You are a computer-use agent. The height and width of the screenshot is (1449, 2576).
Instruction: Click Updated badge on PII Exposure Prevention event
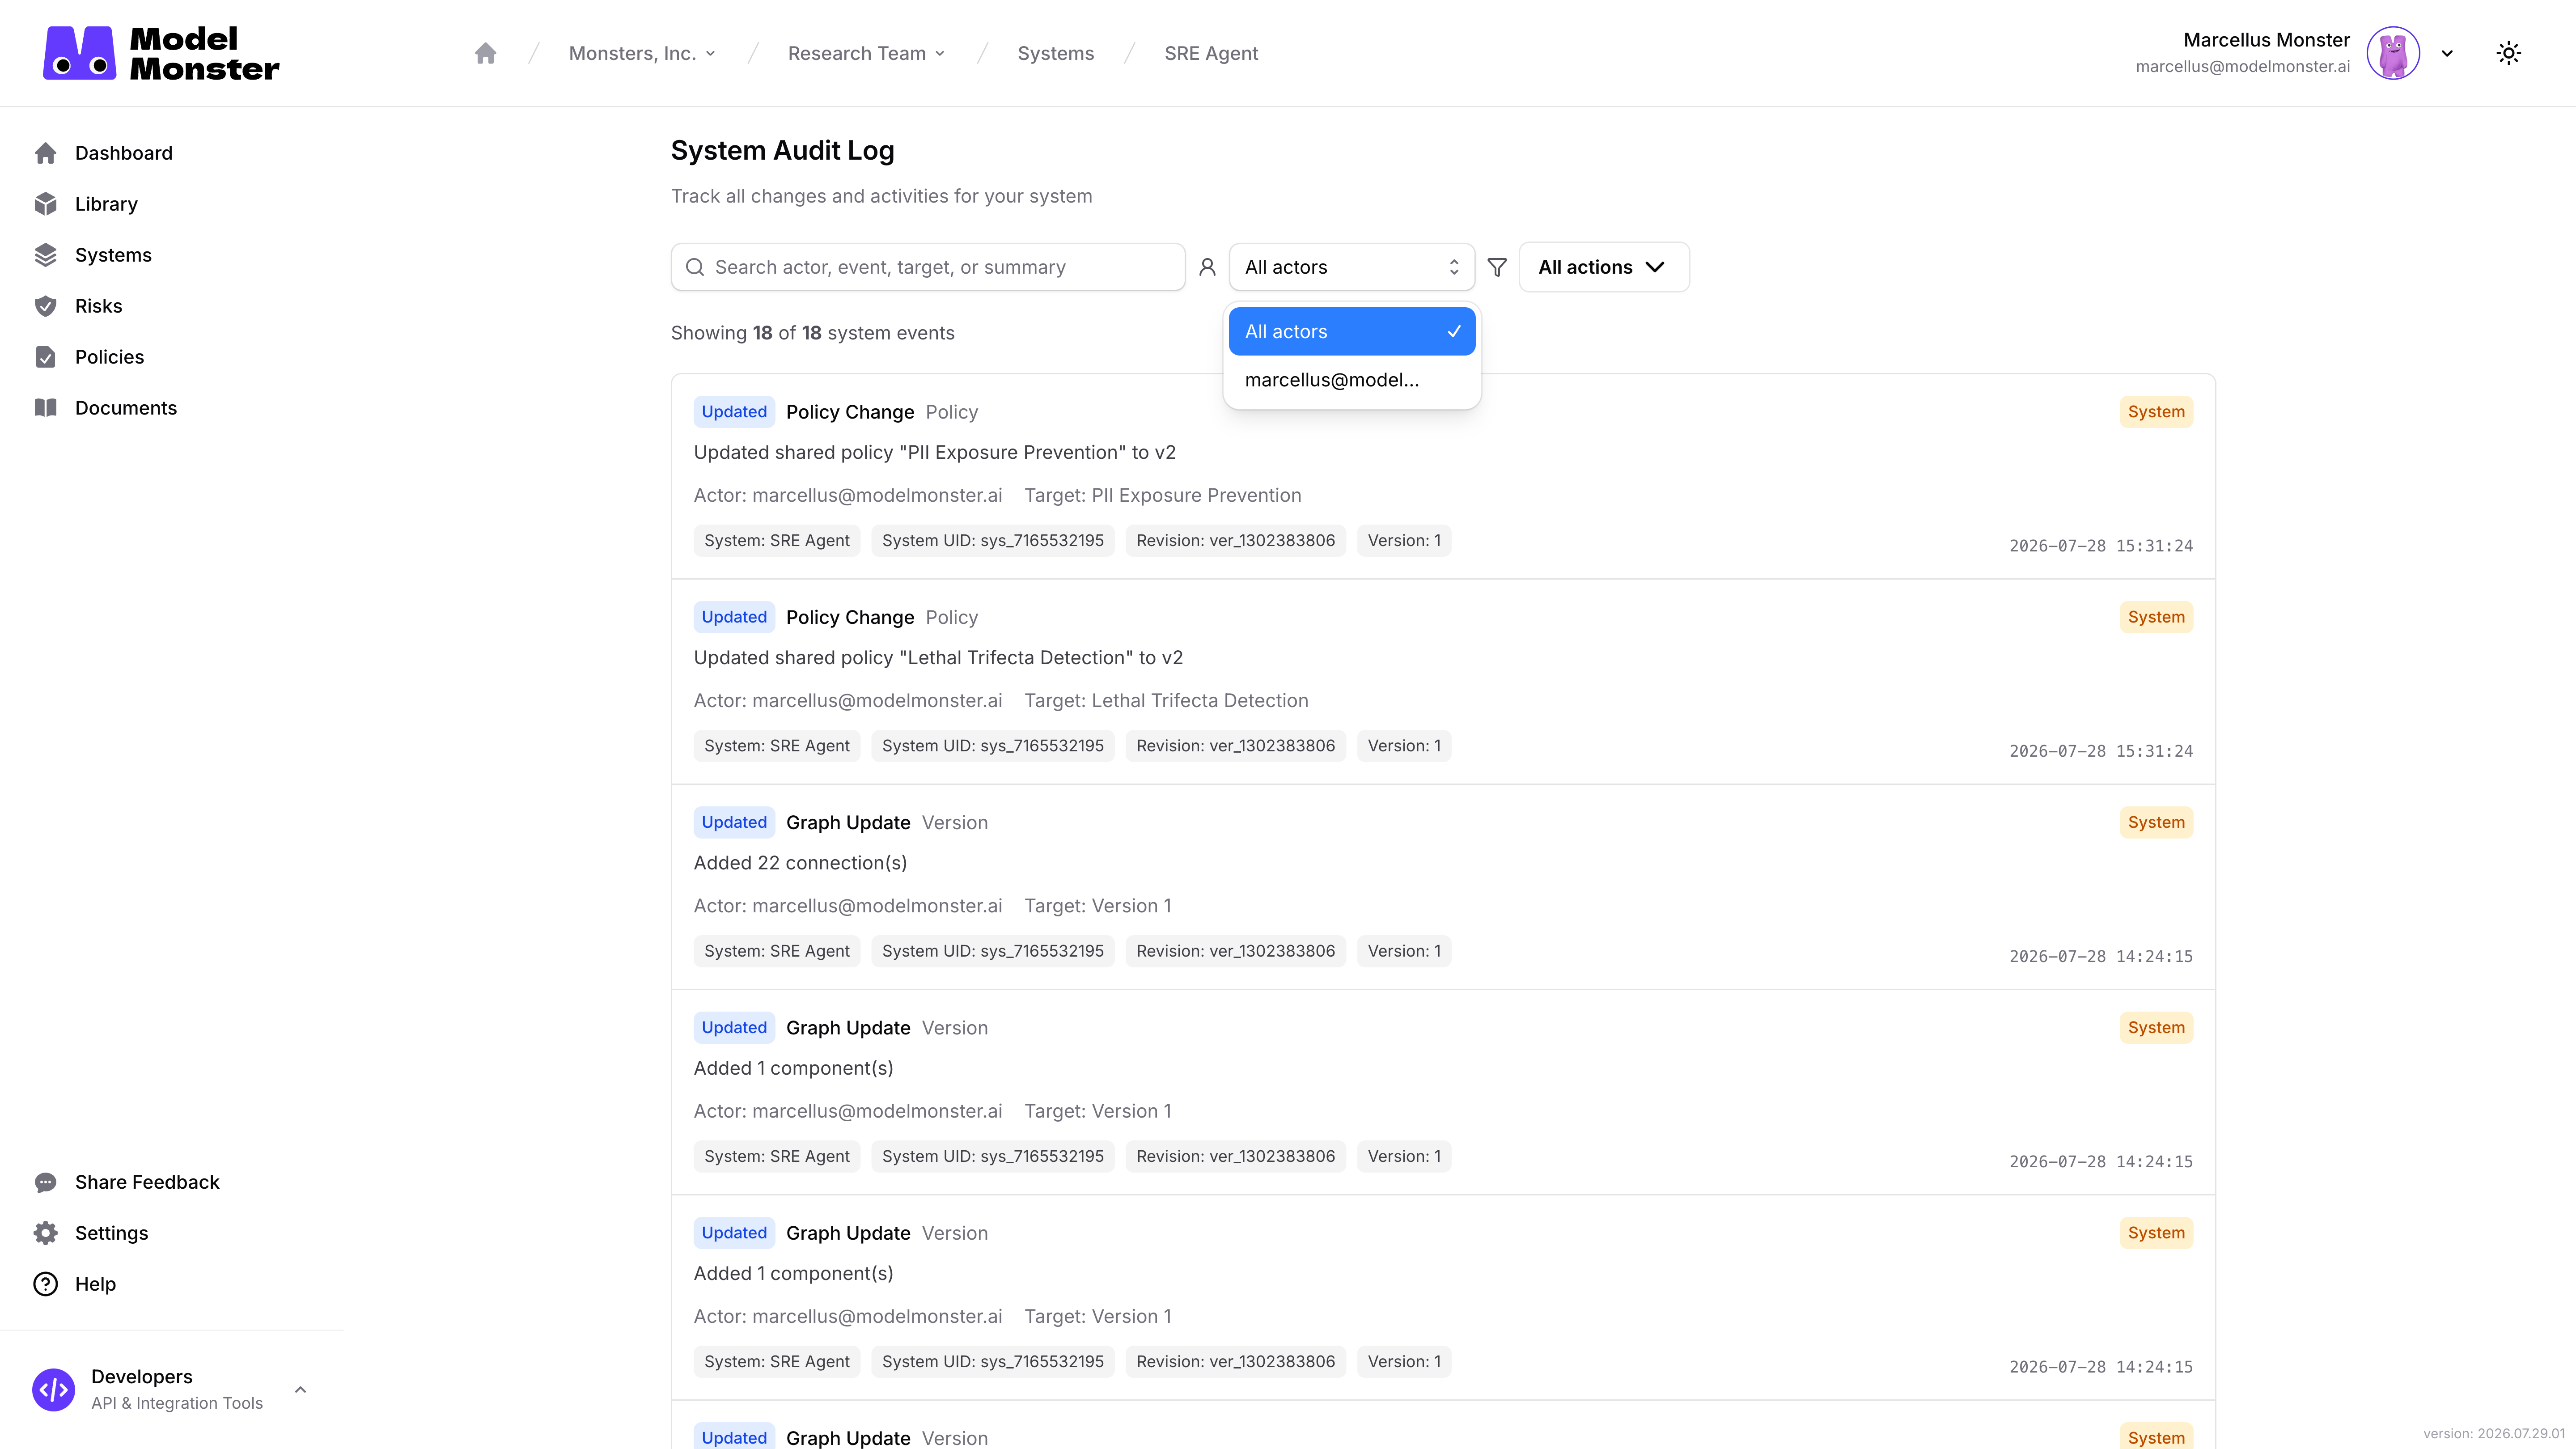(x=733, y=412)
